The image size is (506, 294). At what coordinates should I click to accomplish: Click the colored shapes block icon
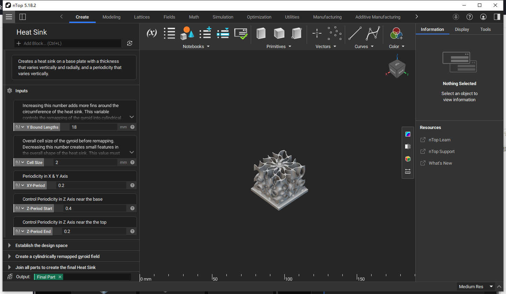click(x=187, y=33)
